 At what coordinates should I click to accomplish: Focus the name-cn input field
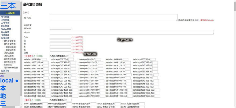[60, 28]
